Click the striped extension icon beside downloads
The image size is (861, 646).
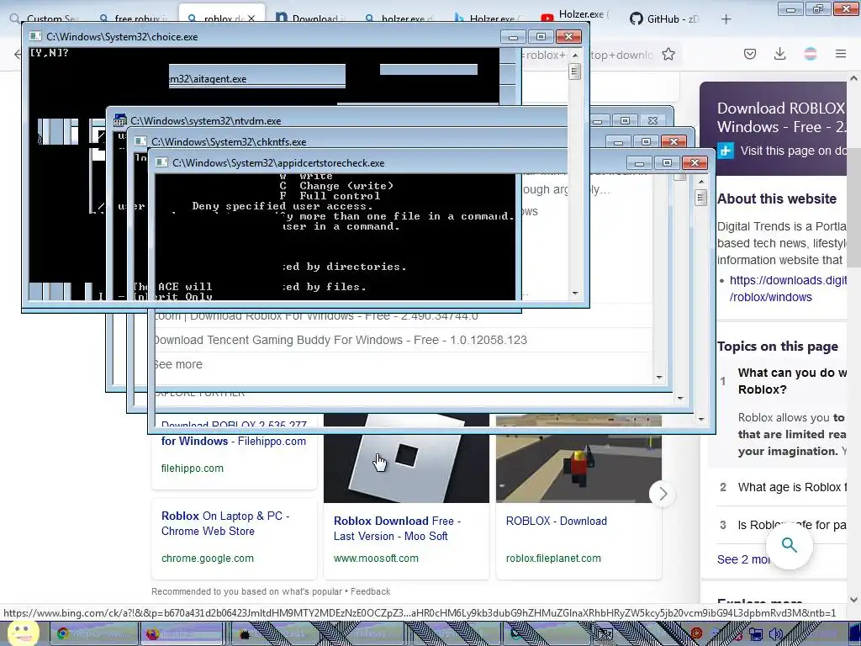click(x=811, y=54)
